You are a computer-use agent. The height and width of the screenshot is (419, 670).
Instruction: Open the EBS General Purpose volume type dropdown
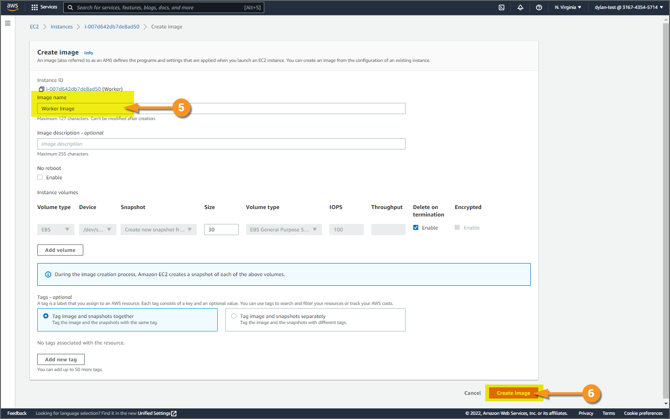(x=284, y=230)
